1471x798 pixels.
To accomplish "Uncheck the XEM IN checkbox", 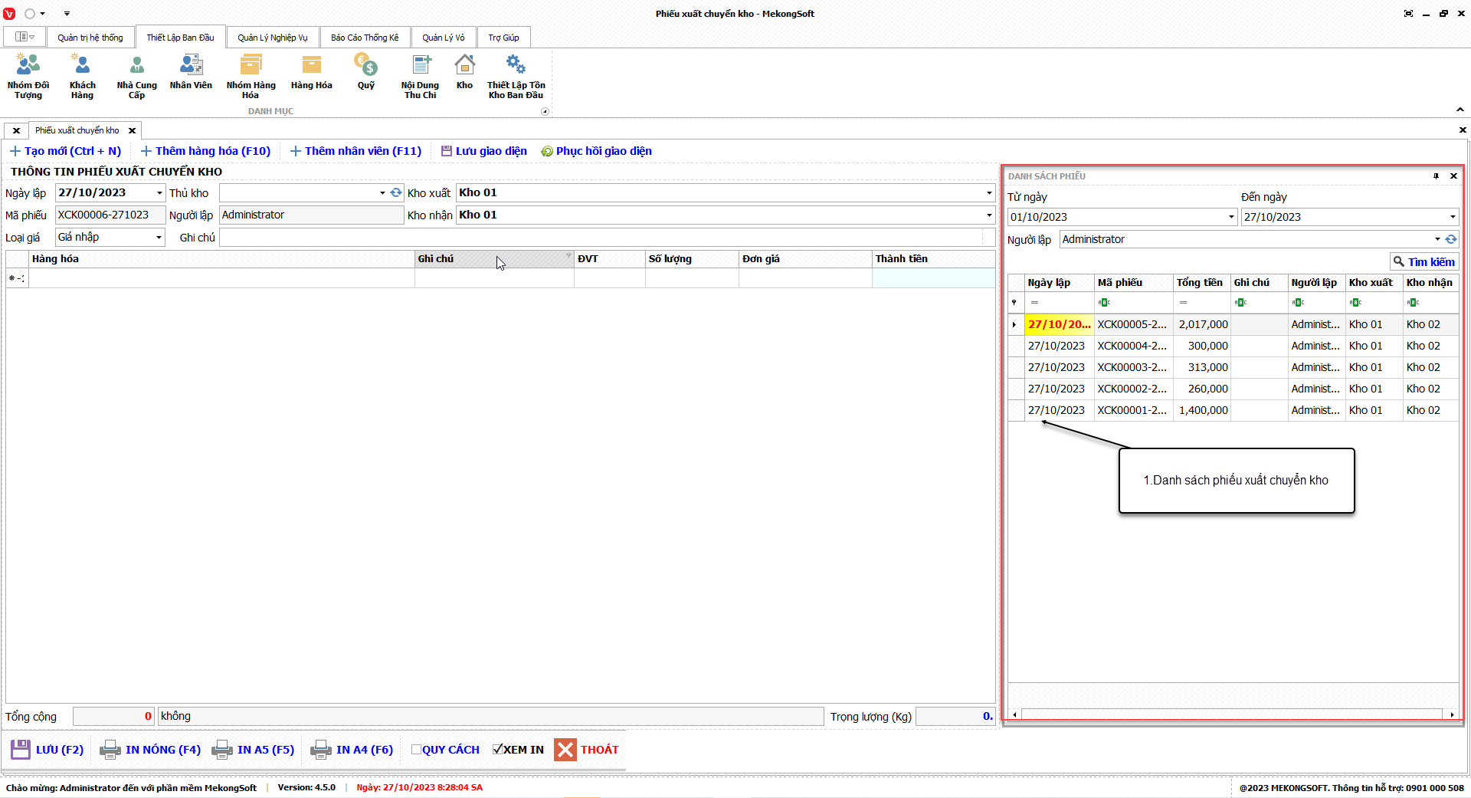I will pos(497,750).
